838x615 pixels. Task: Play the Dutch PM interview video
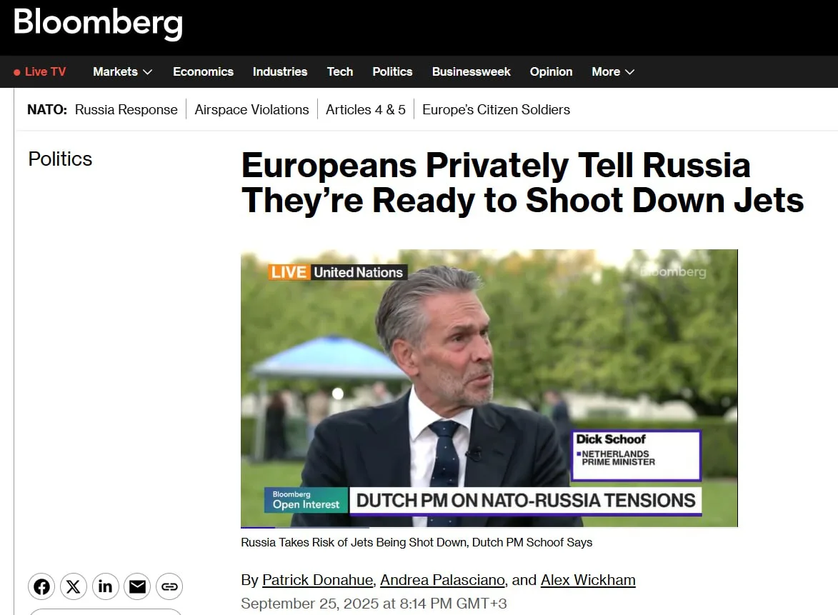[x=489, y=388]
